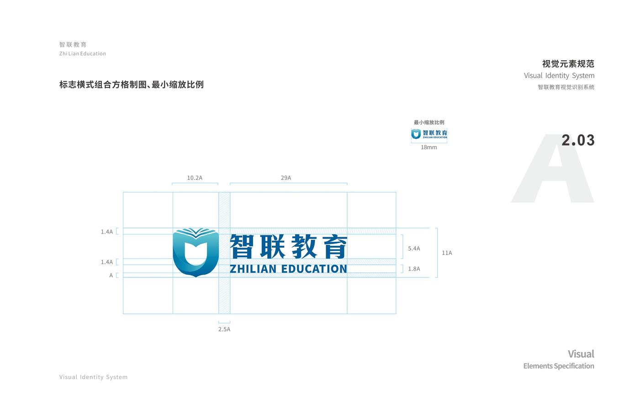Image resolution: width=624 pixels, height=416 pixels.
Task: Click the 18mm dimension label
Action: pos(428,147)
